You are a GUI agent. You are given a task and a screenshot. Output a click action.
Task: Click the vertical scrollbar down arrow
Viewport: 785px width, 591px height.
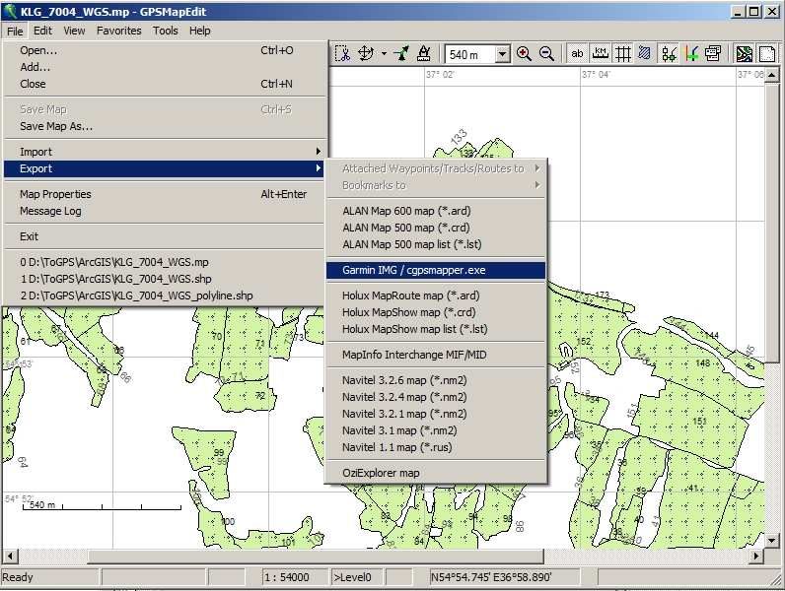pos(771,540)
